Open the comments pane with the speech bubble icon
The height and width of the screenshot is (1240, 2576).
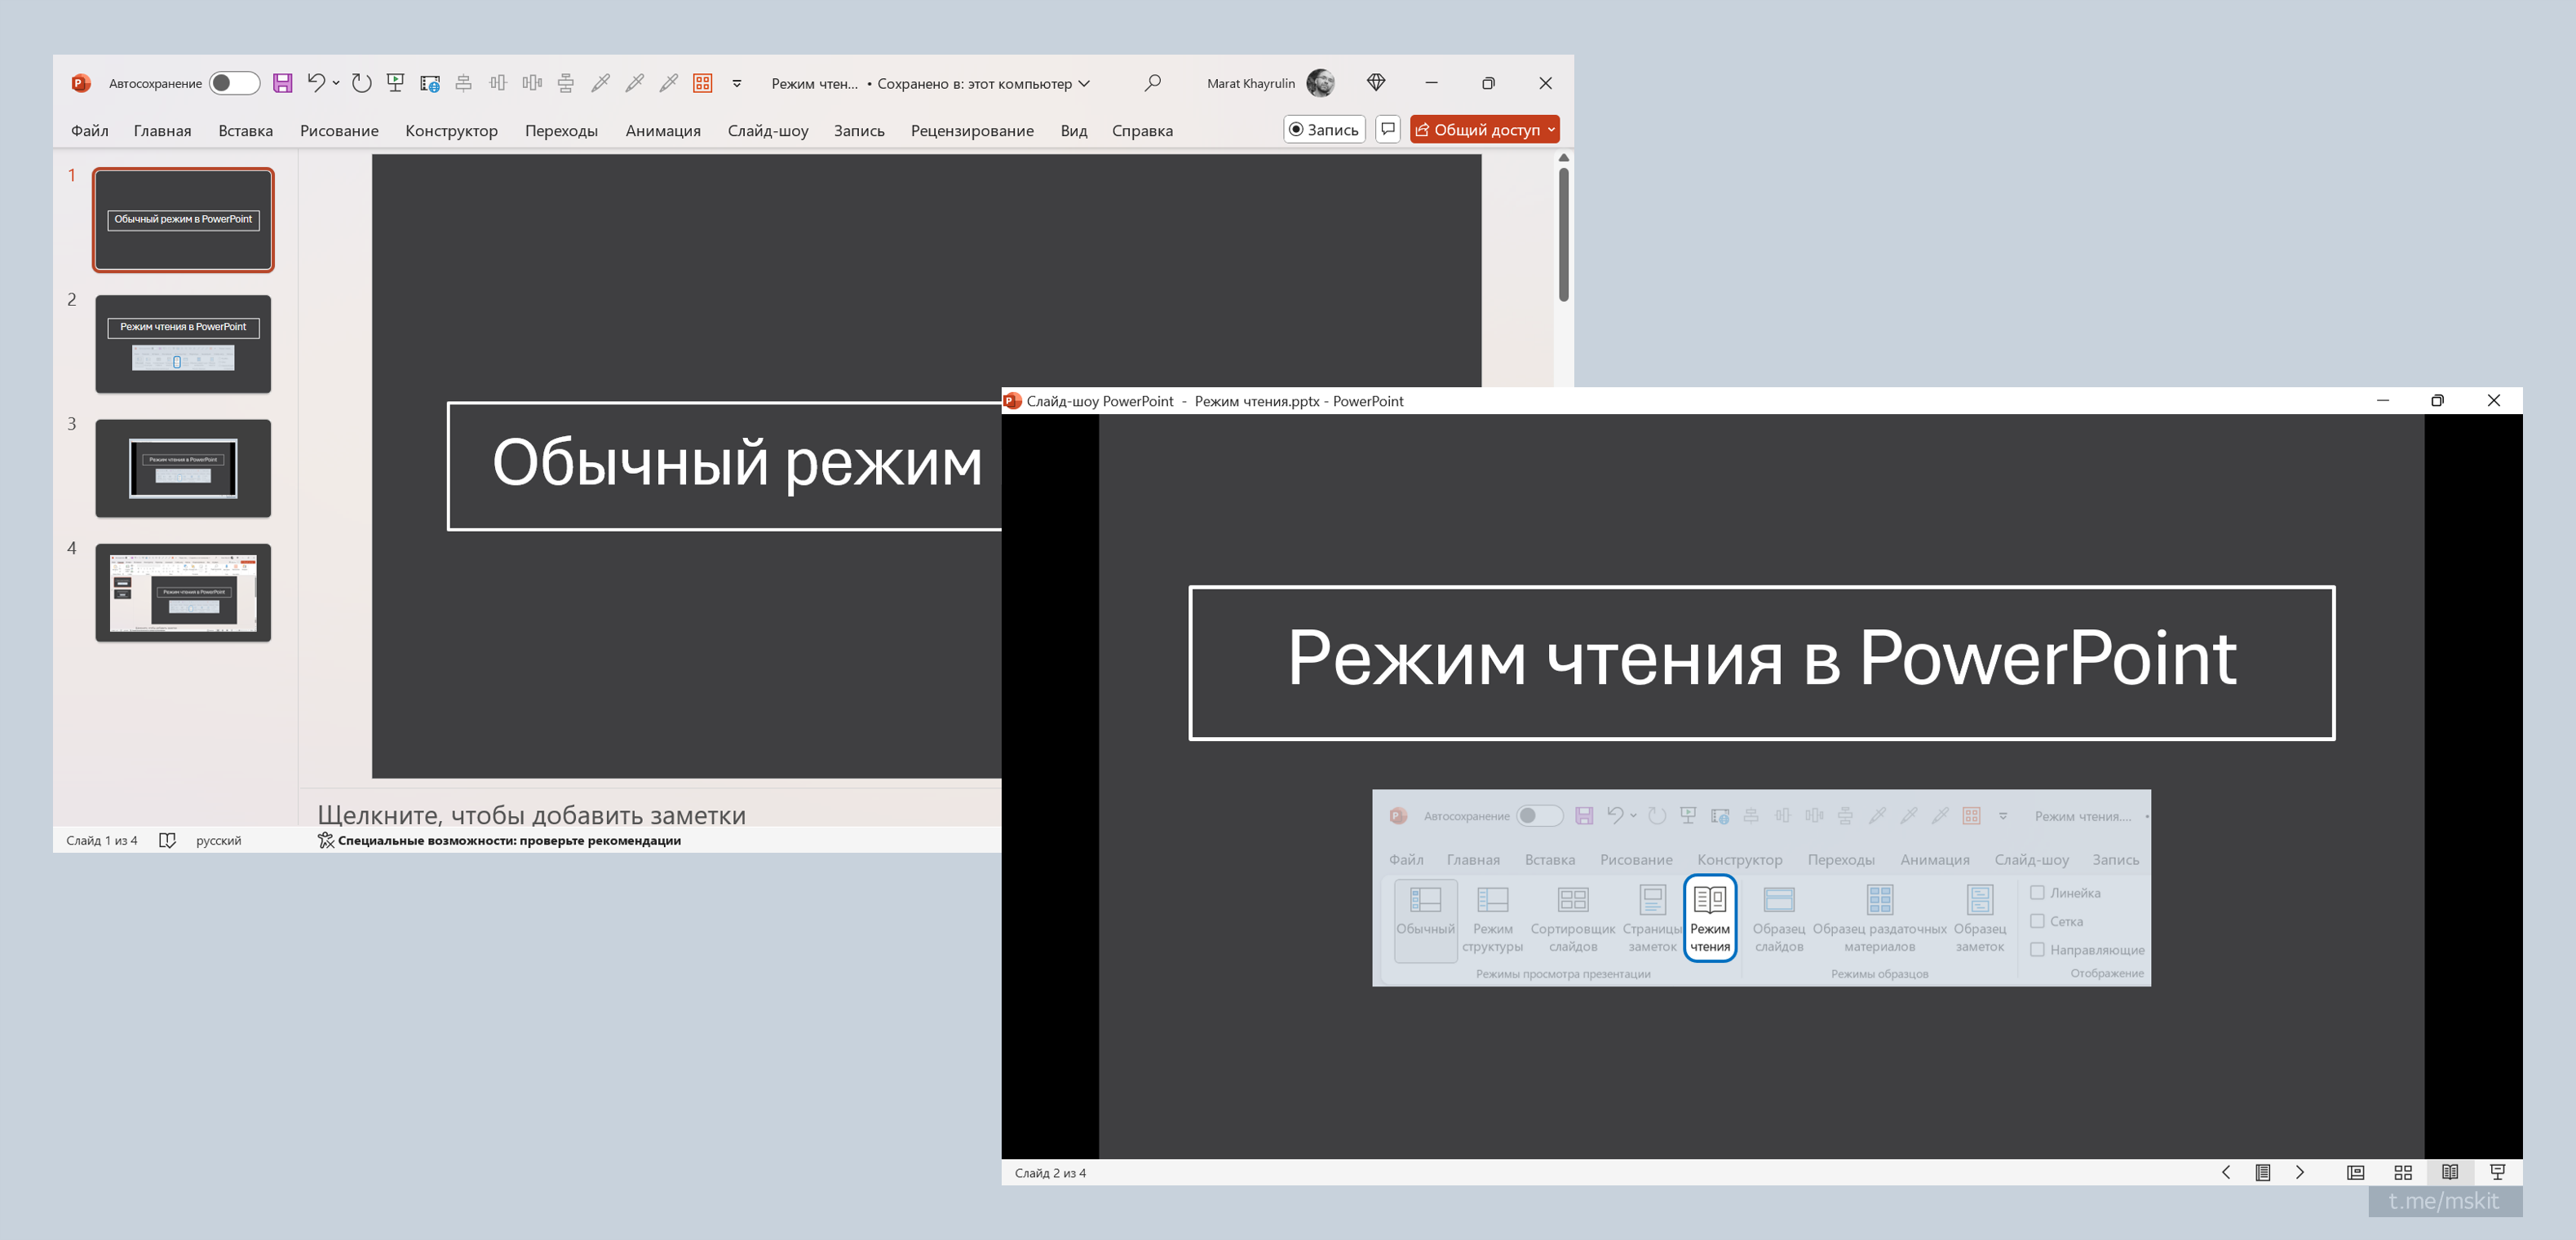(x=1388, y=130)
